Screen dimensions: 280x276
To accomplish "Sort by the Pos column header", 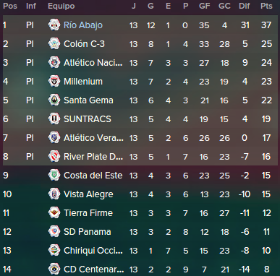I will (x=10, y=6).
